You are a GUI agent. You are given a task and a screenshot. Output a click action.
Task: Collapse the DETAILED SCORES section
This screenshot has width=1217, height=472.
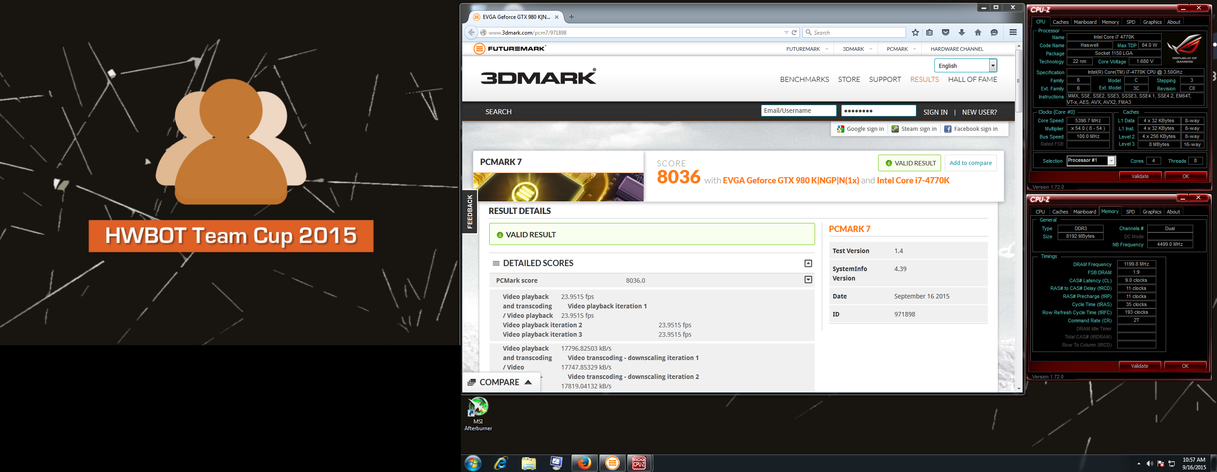point(808,263)
